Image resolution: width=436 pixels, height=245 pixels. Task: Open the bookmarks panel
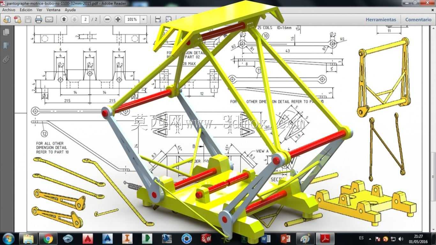6,46
